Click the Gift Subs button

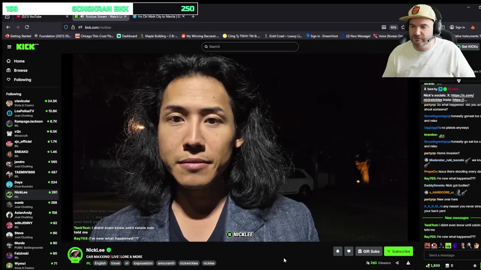368,251
